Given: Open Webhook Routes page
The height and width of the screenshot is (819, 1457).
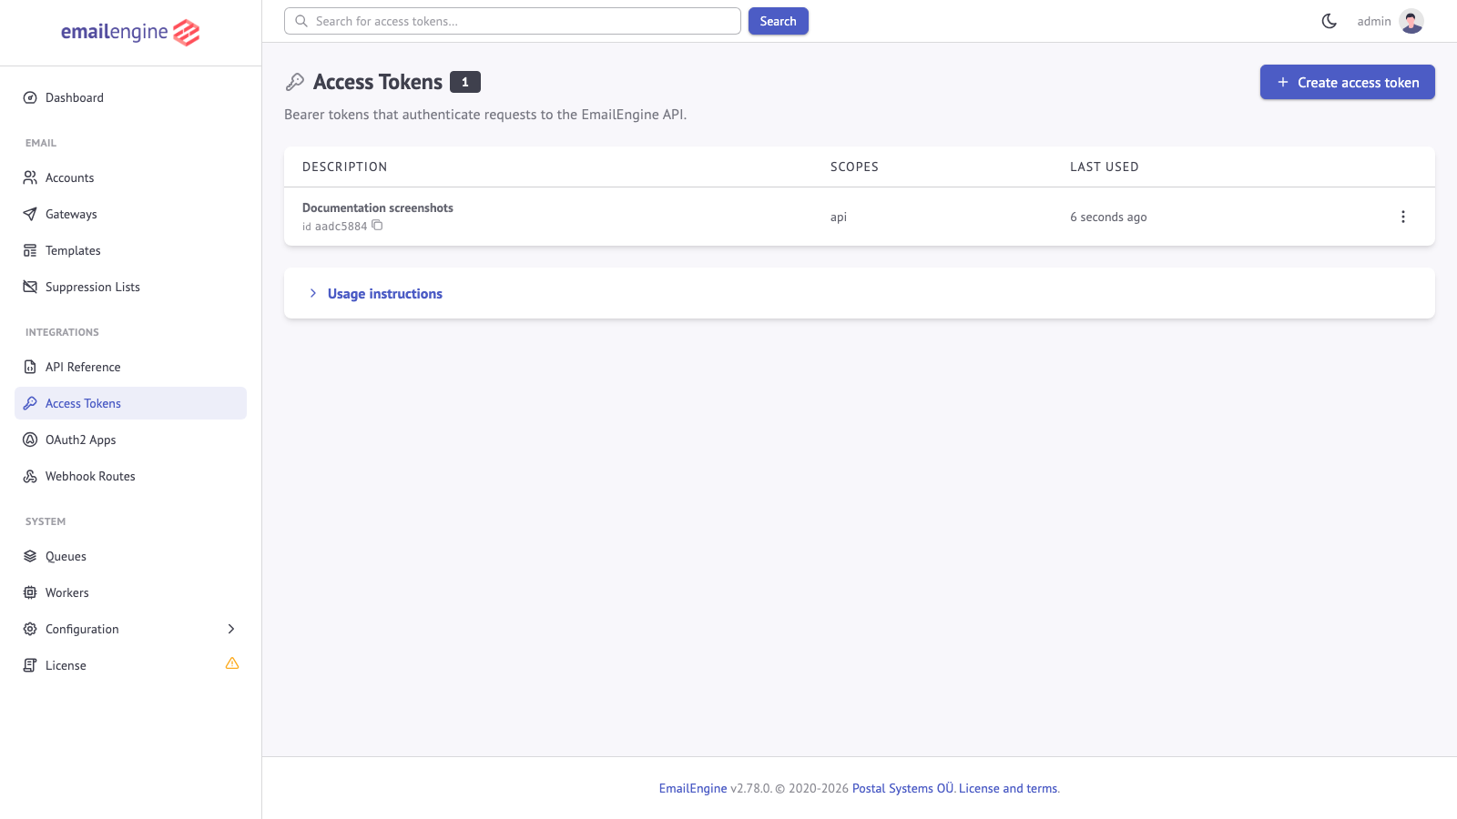Looking at the screenshot, I should pyautogui.click(x=130, y=476).
